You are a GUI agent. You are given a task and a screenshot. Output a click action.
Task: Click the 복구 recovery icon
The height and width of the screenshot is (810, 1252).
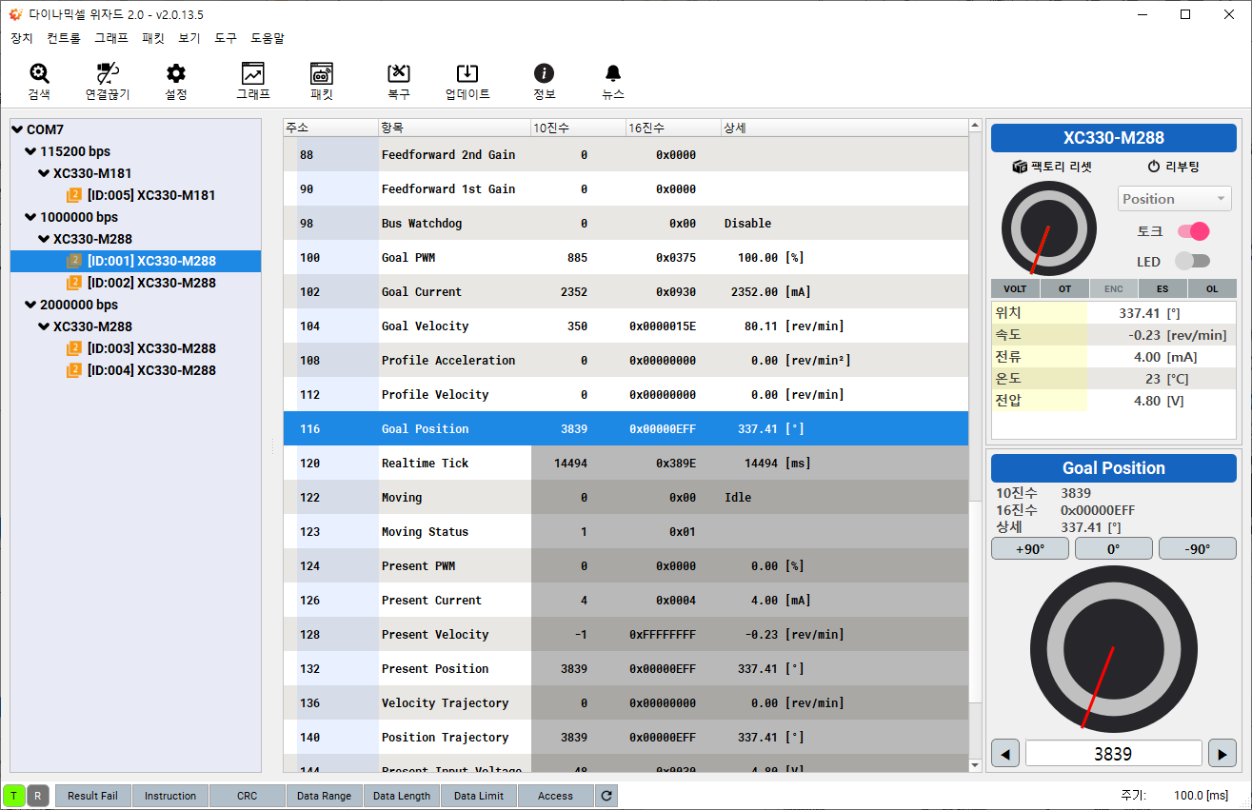[399, 74]
